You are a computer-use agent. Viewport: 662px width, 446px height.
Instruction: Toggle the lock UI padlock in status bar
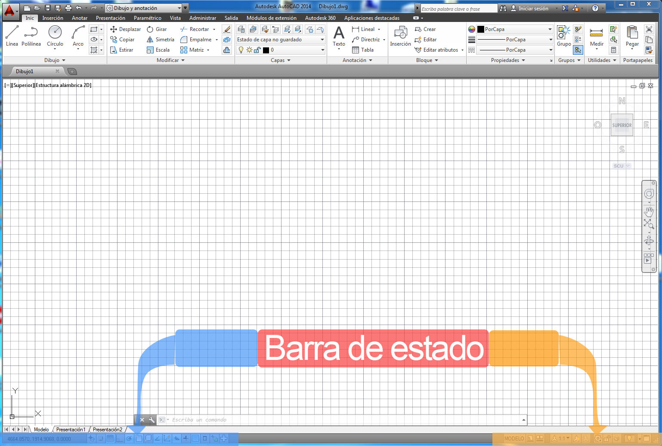tap(607, 439)
